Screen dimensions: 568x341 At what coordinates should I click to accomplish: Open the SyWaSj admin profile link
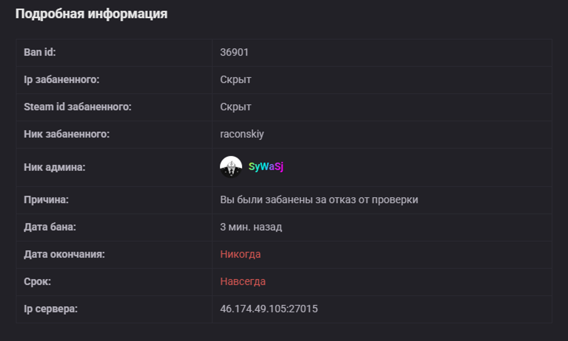[266, 167]
